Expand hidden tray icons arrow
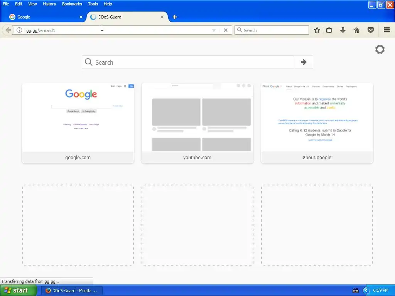 coord(366,291)
